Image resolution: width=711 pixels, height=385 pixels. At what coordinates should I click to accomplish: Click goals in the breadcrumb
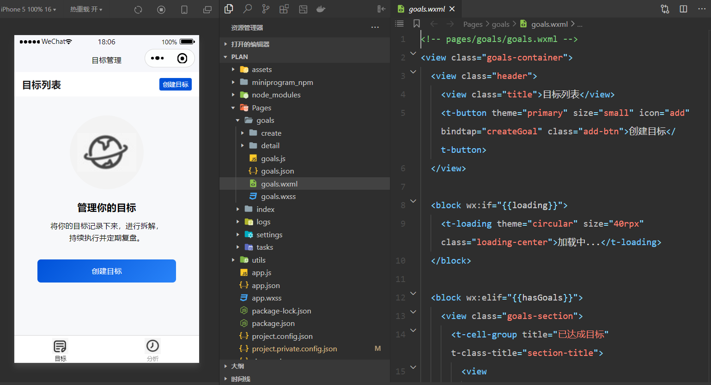[500, 24]
